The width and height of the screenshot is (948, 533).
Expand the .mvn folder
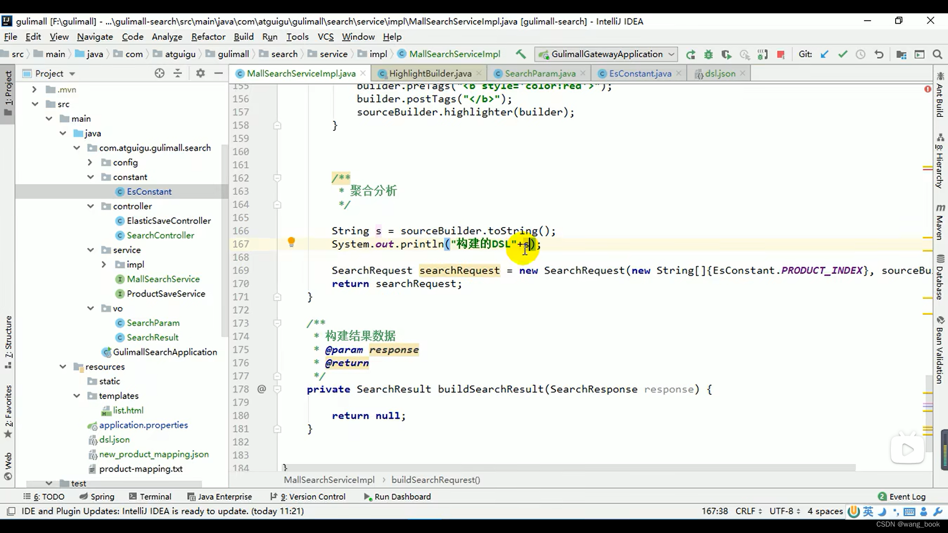click(34, 89)
